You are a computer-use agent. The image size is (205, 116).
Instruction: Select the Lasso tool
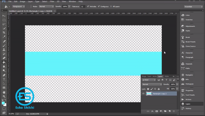pyautogui.click(x=4, y=24)
